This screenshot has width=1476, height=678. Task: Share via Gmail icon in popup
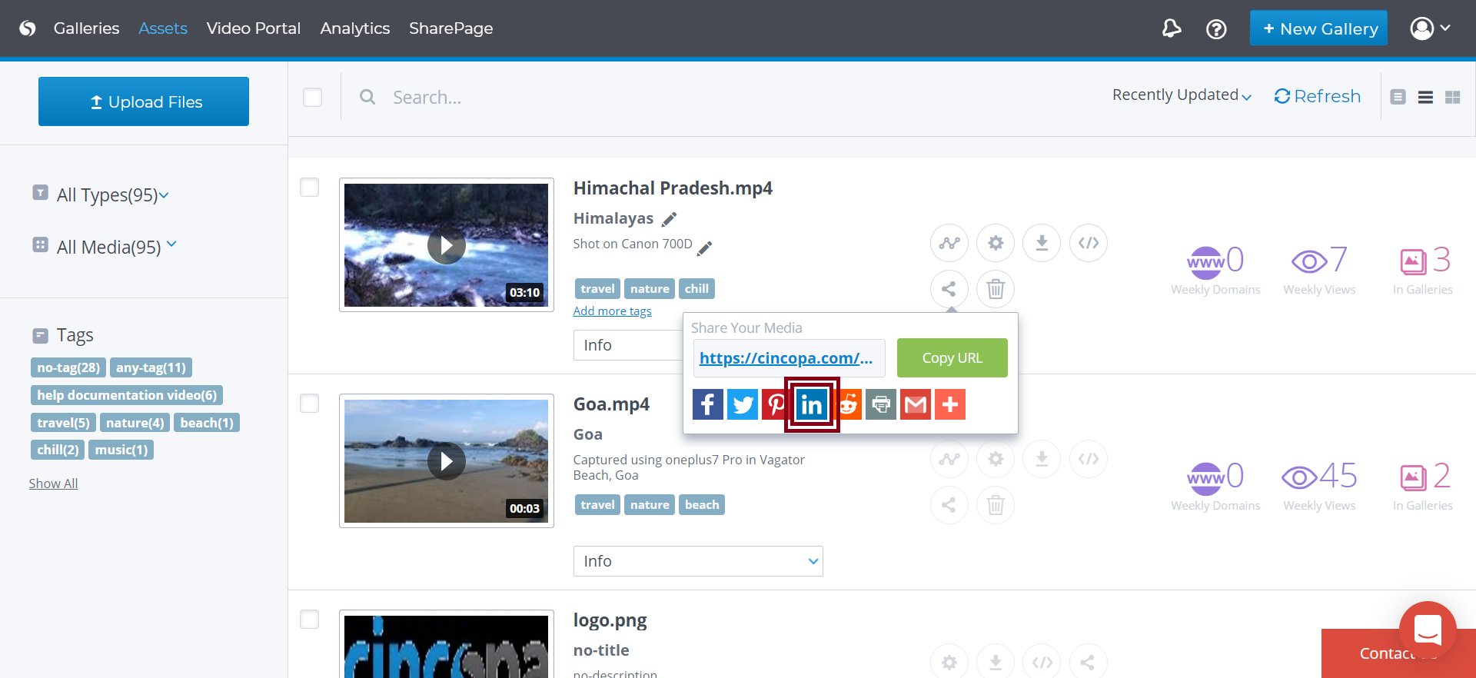(x=915, y=404)
